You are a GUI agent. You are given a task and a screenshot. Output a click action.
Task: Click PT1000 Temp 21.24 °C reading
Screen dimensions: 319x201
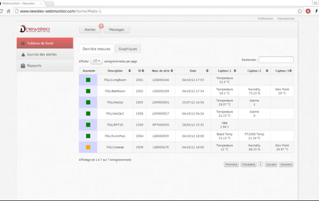tap(254, 136)
